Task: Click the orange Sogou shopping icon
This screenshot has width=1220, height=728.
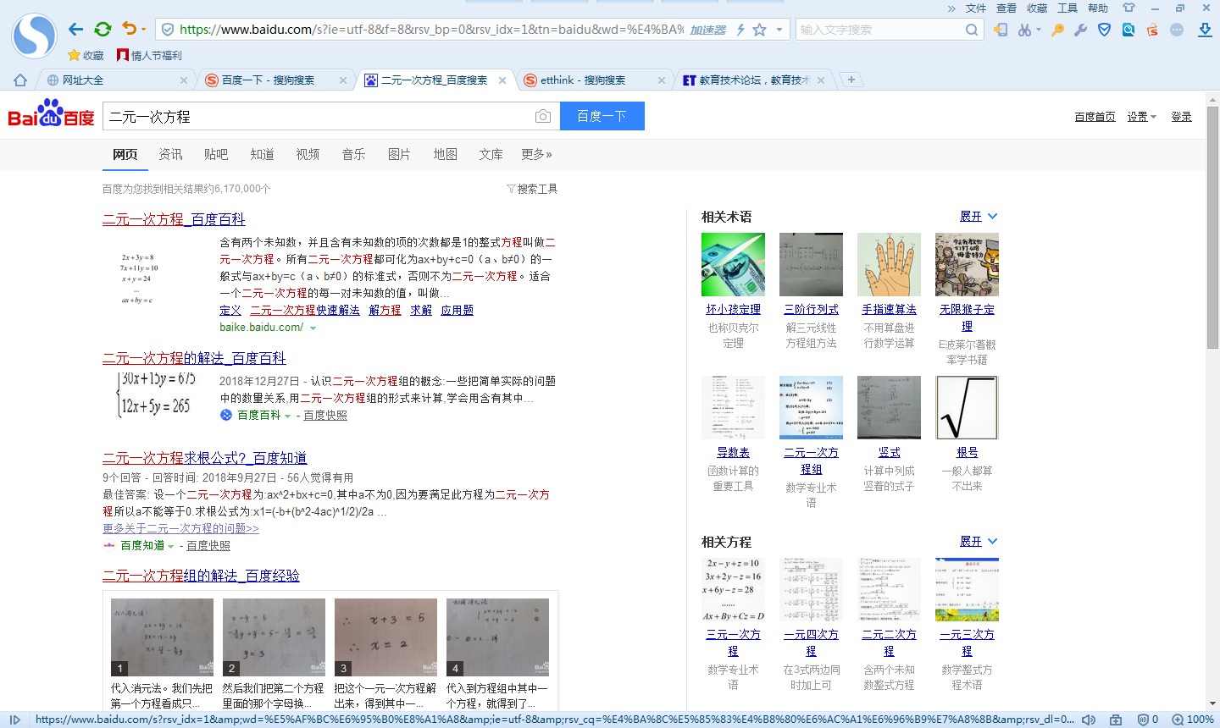Action: [1152, 30]
